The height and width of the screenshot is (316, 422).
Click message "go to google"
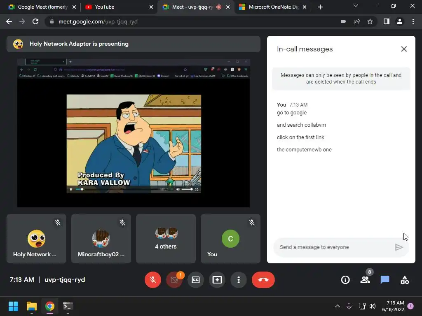point(292,113)
